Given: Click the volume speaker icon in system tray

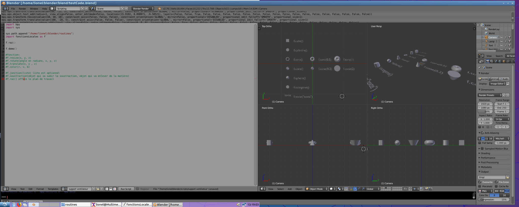Looking at the screenshot, I should [x=238, y=204].
